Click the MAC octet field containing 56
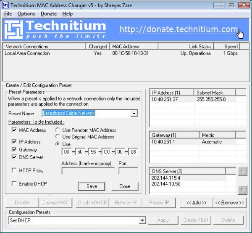This screenshot has height=233, width=252. 93,152
